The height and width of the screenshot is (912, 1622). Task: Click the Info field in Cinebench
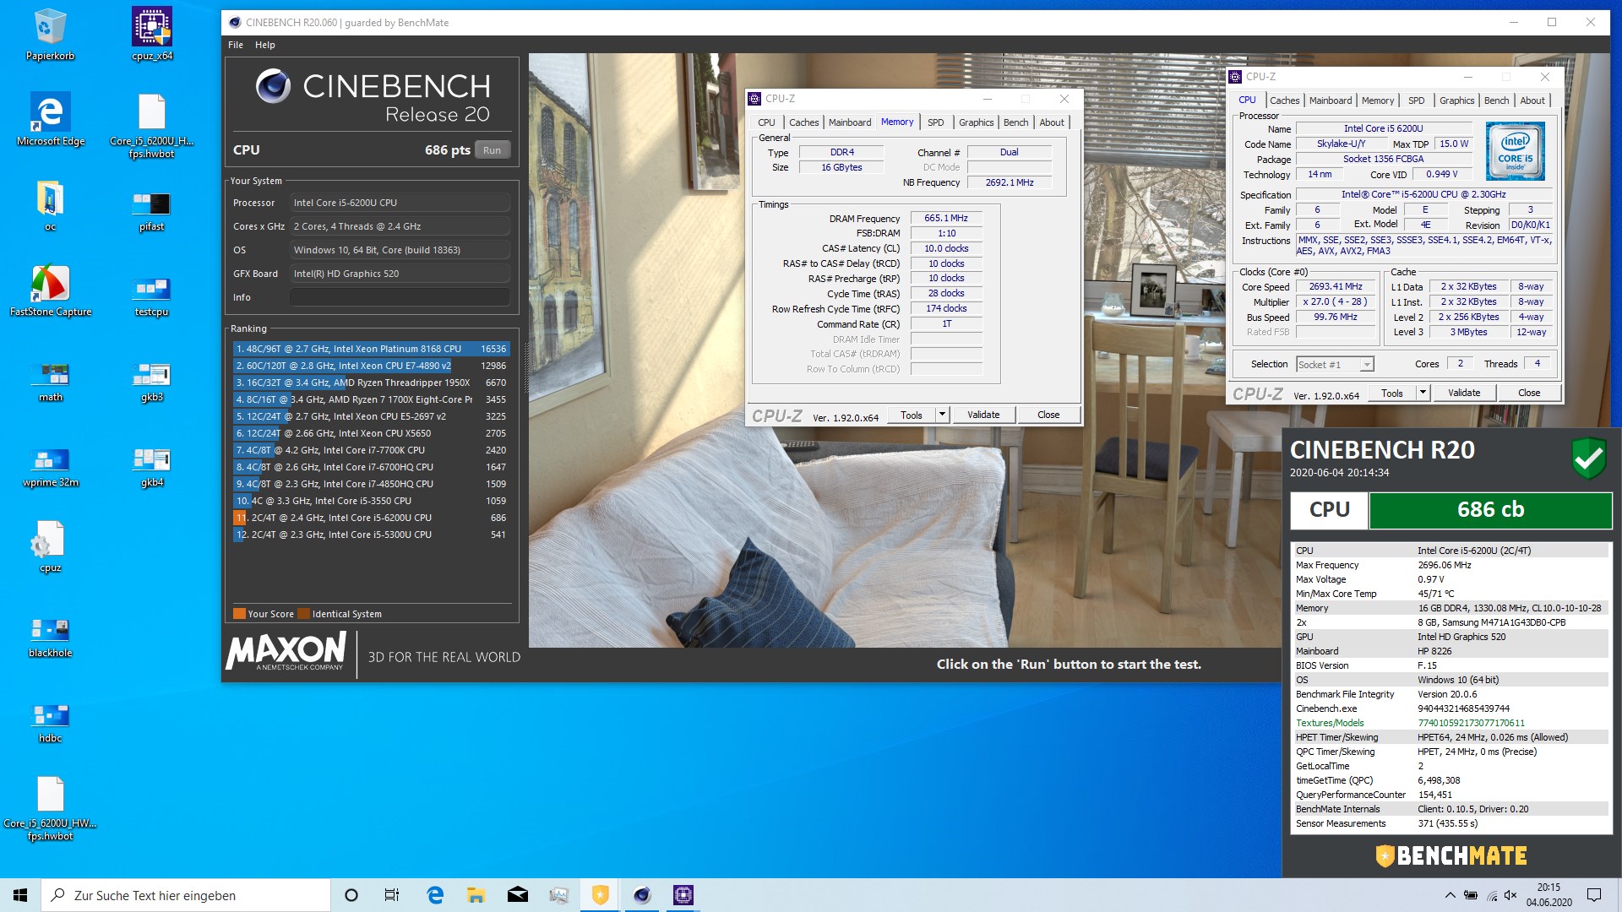[400, 297]
